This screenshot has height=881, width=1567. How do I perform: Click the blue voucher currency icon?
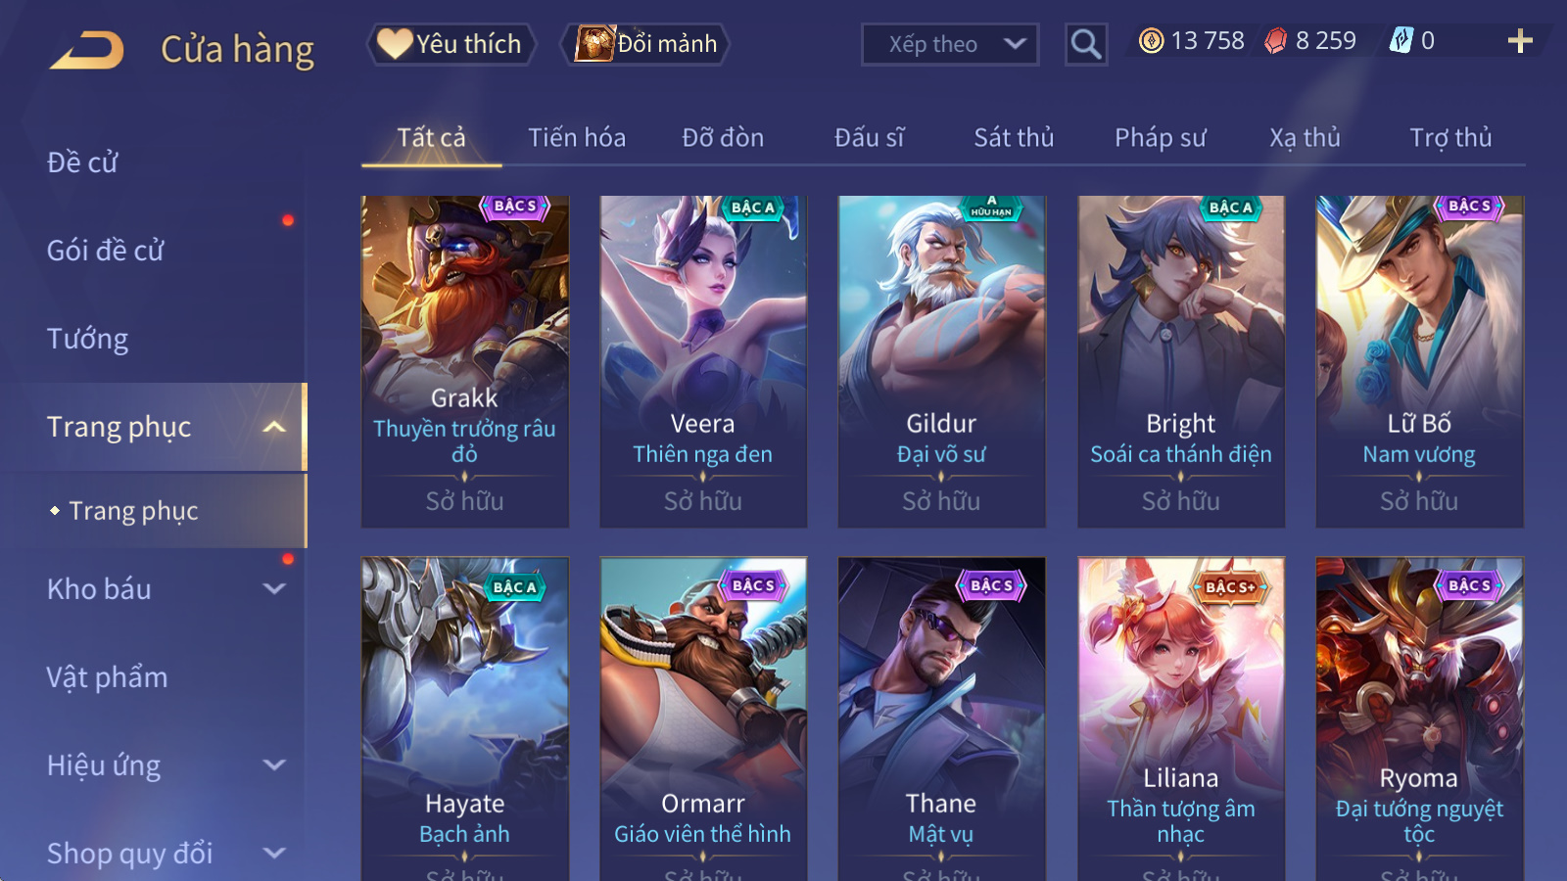pos(1401,41)
